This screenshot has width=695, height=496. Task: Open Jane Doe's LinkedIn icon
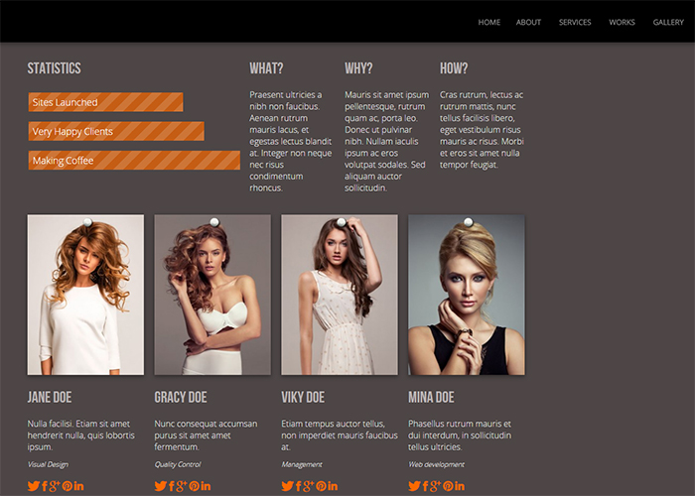pos(78,486)
